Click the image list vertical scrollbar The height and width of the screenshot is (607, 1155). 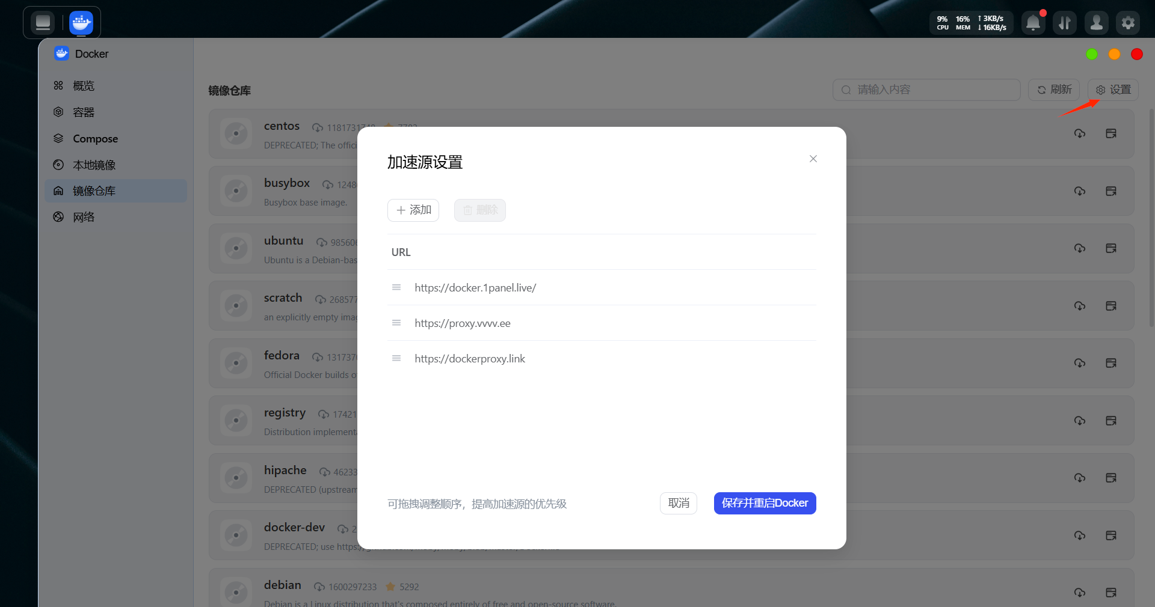pos(1151,218)
